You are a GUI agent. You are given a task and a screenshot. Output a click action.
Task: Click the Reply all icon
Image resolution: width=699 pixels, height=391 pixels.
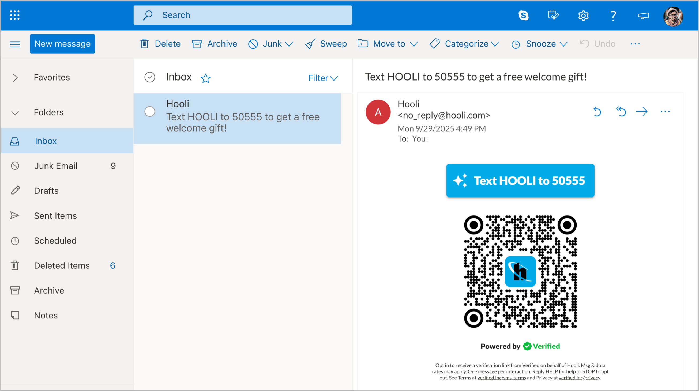coord(621,111)
